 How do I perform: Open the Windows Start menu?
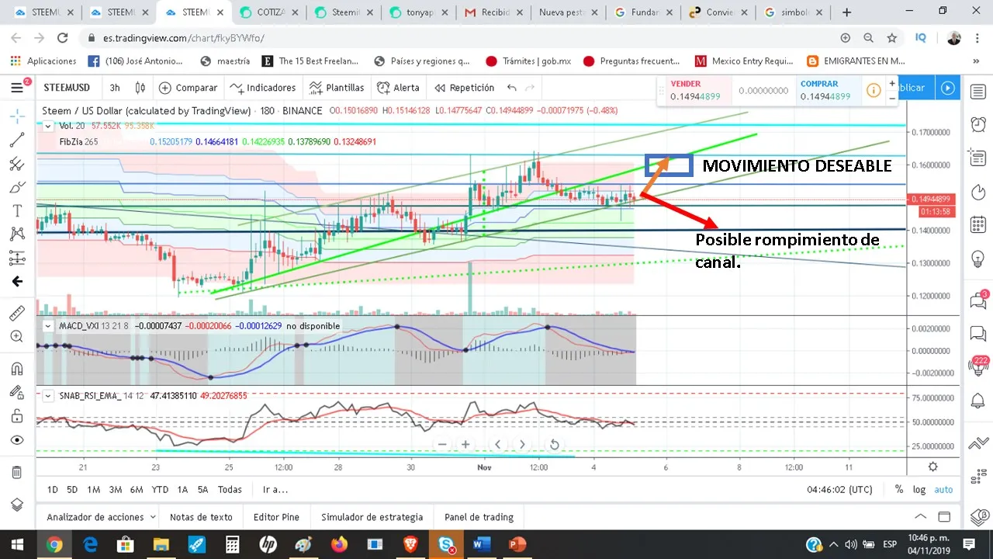tap(17, 544)
